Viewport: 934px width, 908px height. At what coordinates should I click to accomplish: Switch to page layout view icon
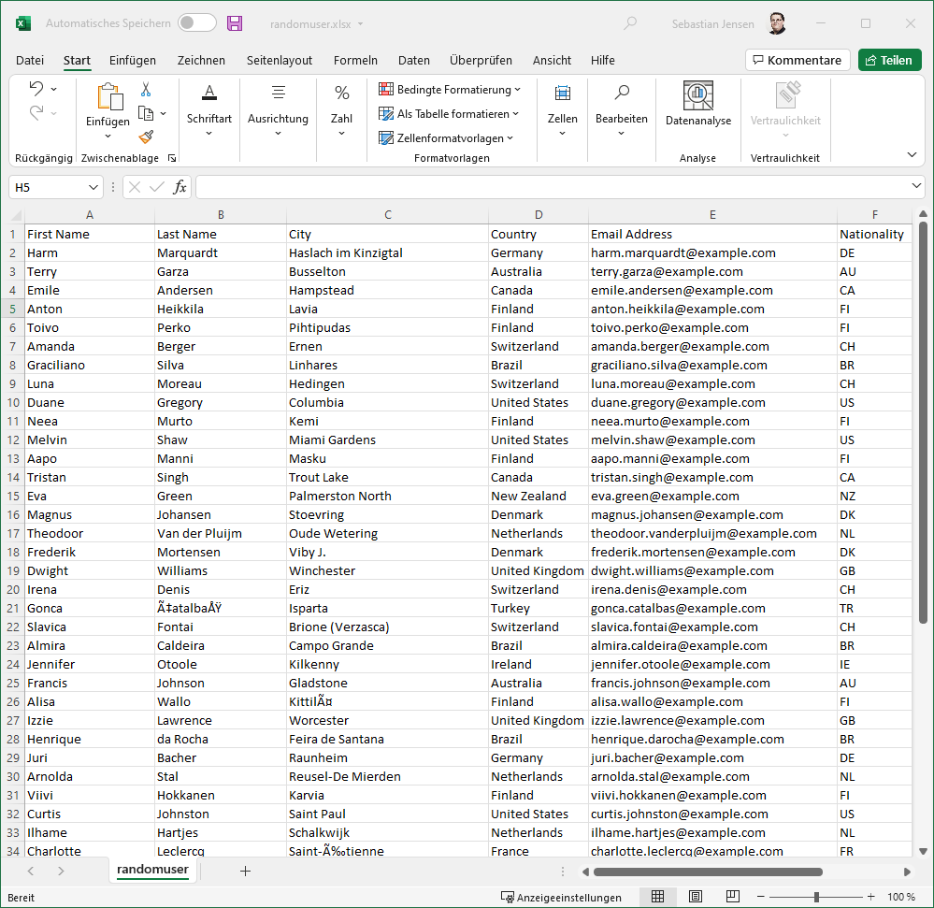pyautogui.click(x=695, y=897)
